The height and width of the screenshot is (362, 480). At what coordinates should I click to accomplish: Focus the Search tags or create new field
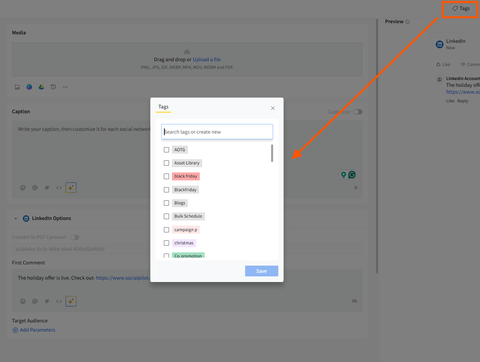point(217,132)
